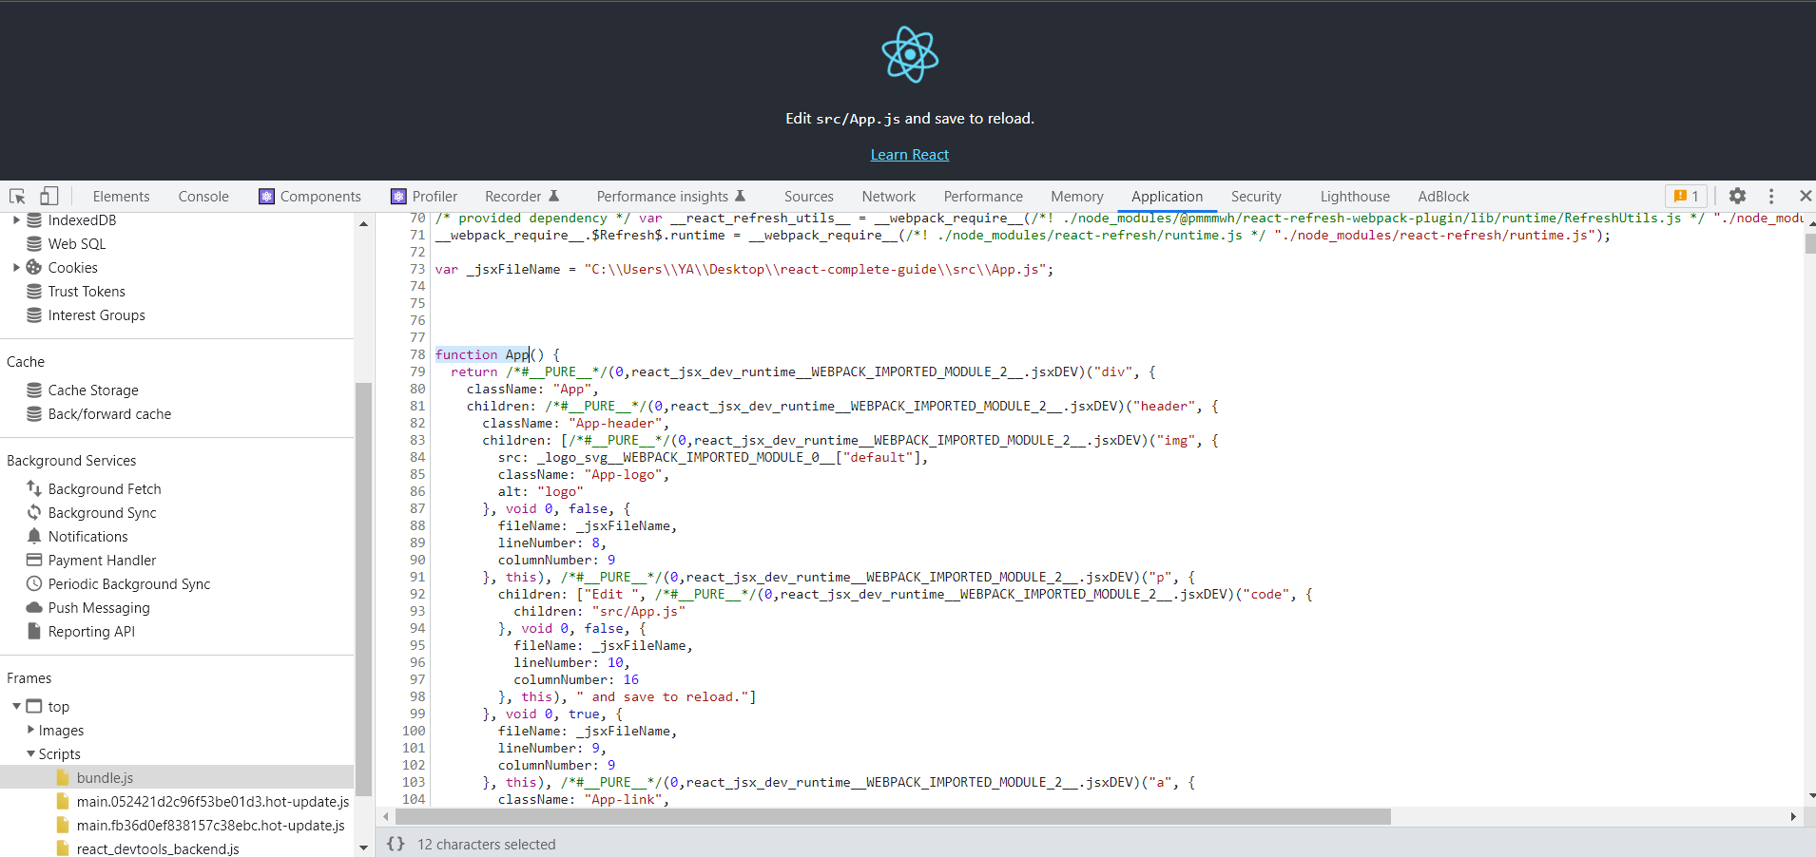Click the Learn React link
The width and height of the screenshot is (1816, 857).
pyautogui.click(x=909, y=154)
